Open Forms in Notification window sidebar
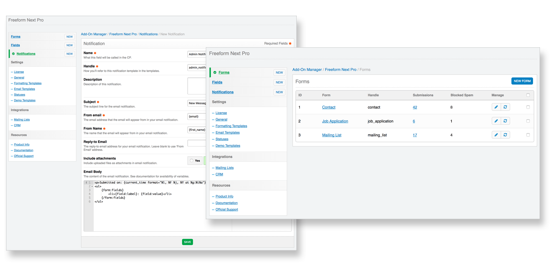Image resolution: width=551 pixels, height=275 pixels. coord(15,37)
